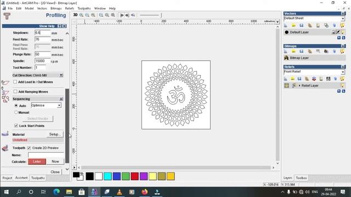
Task: Open the Vectors menu
Action: (42, 8)
